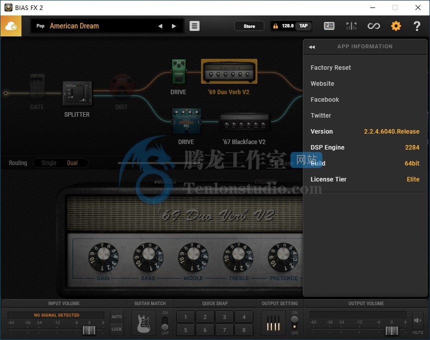
Task: Click the DSP Engine value 2284
Action: pyautogui.click(x=412, y=148)
